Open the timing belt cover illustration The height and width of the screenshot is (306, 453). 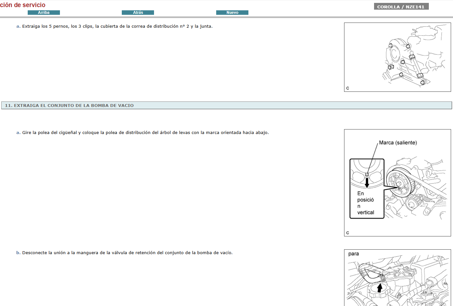click(x=397, y=57)
